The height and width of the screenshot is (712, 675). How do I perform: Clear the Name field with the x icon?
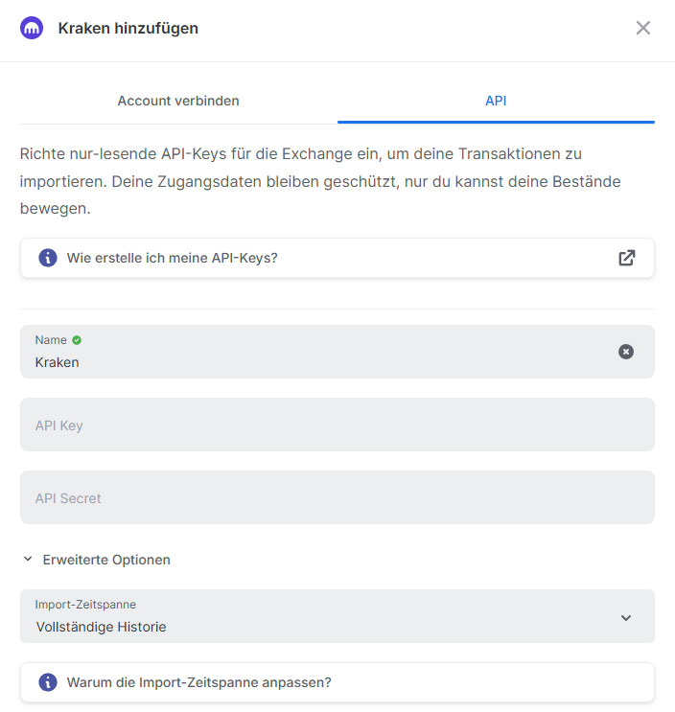point(625,352)
